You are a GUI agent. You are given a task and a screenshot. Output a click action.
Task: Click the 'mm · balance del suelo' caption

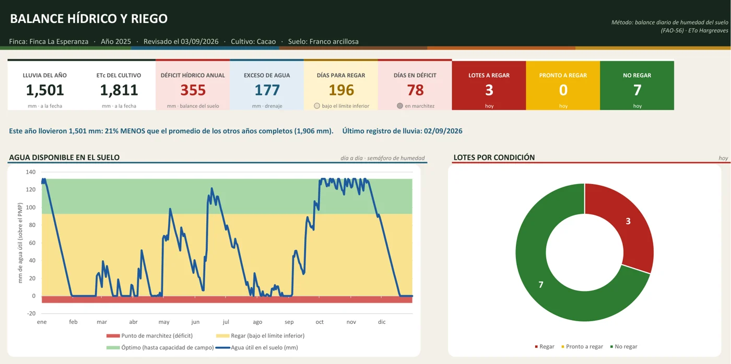click(193, 106)
